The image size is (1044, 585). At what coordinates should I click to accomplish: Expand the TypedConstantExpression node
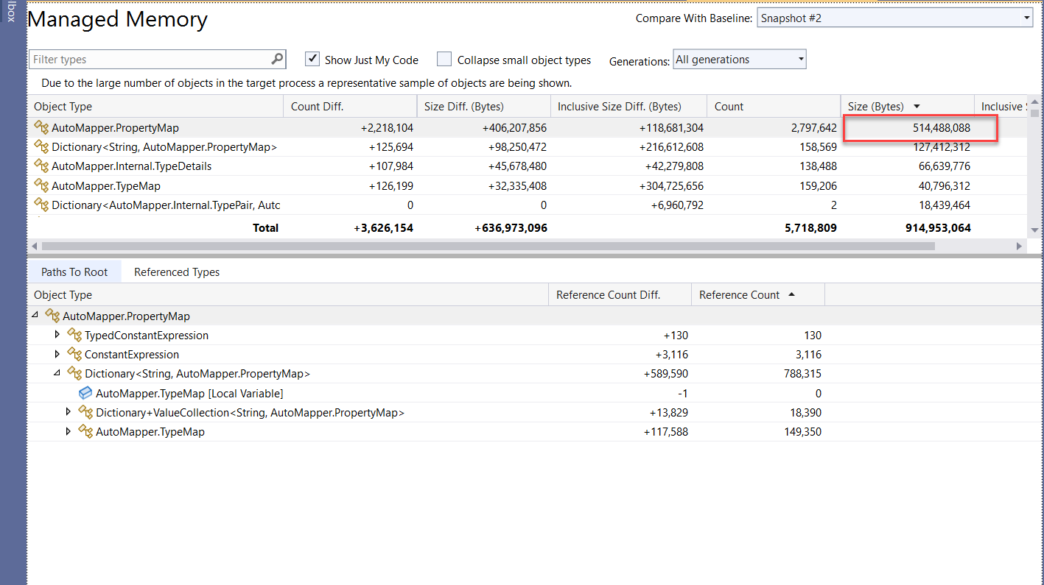tap(57, 334)
